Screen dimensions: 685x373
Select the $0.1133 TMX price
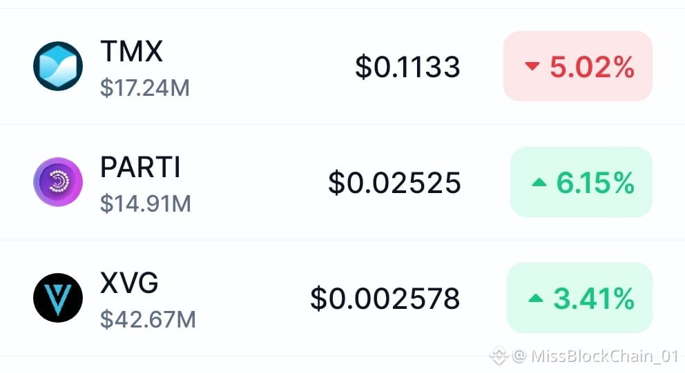[407, 67]
